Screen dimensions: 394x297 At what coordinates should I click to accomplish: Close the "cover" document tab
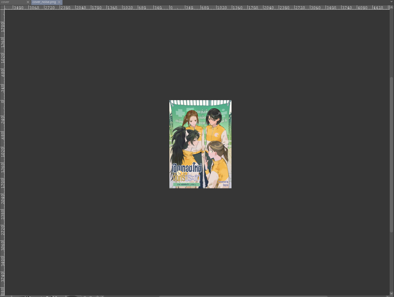(28, 2)
